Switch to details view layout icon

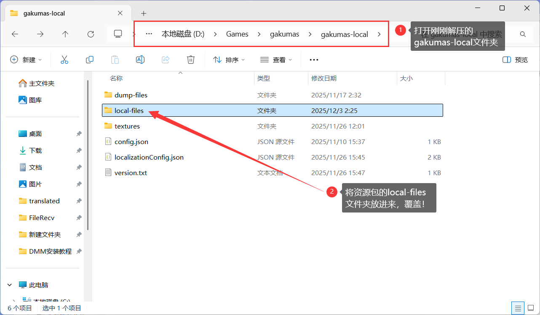pyautogui.click(x=518, y=308)
